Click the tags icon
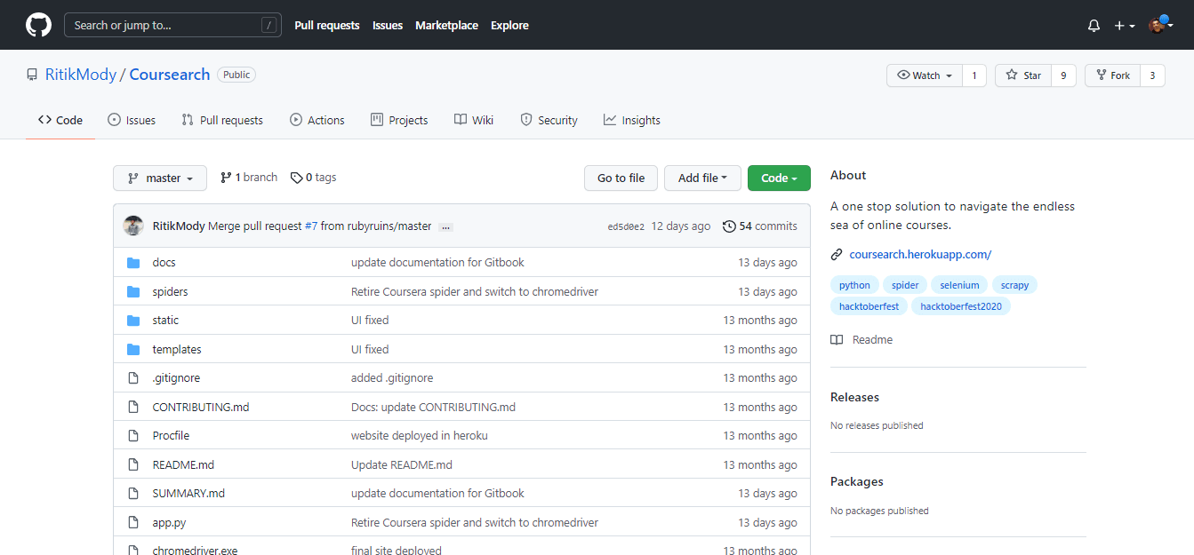 (297, 178)
